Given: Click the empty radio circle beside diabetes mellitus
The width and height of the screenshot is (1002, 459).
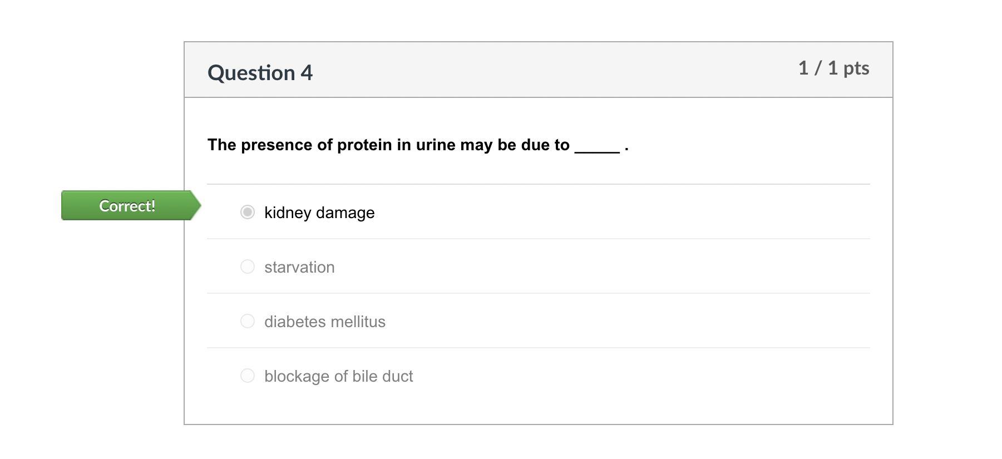Looking at the screenshot, I should point(247,320).
